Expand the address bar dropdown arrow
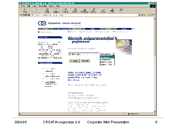The height and width of the screenshot is (129, 172). [x=139, y=15]
